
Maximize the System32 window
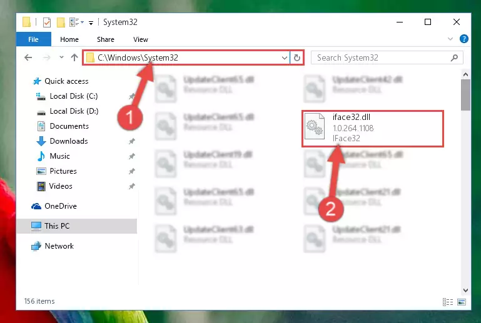(428, 22)
